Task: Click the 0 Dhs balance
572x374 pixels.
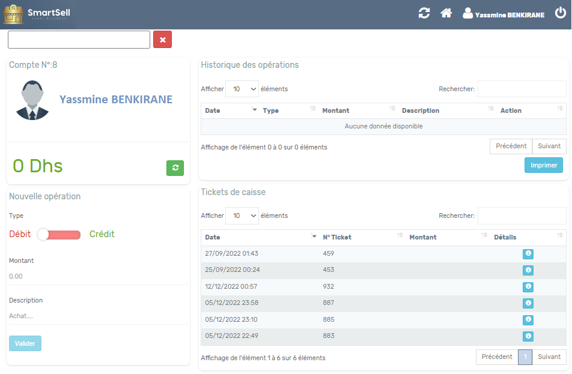Action: 38,166
